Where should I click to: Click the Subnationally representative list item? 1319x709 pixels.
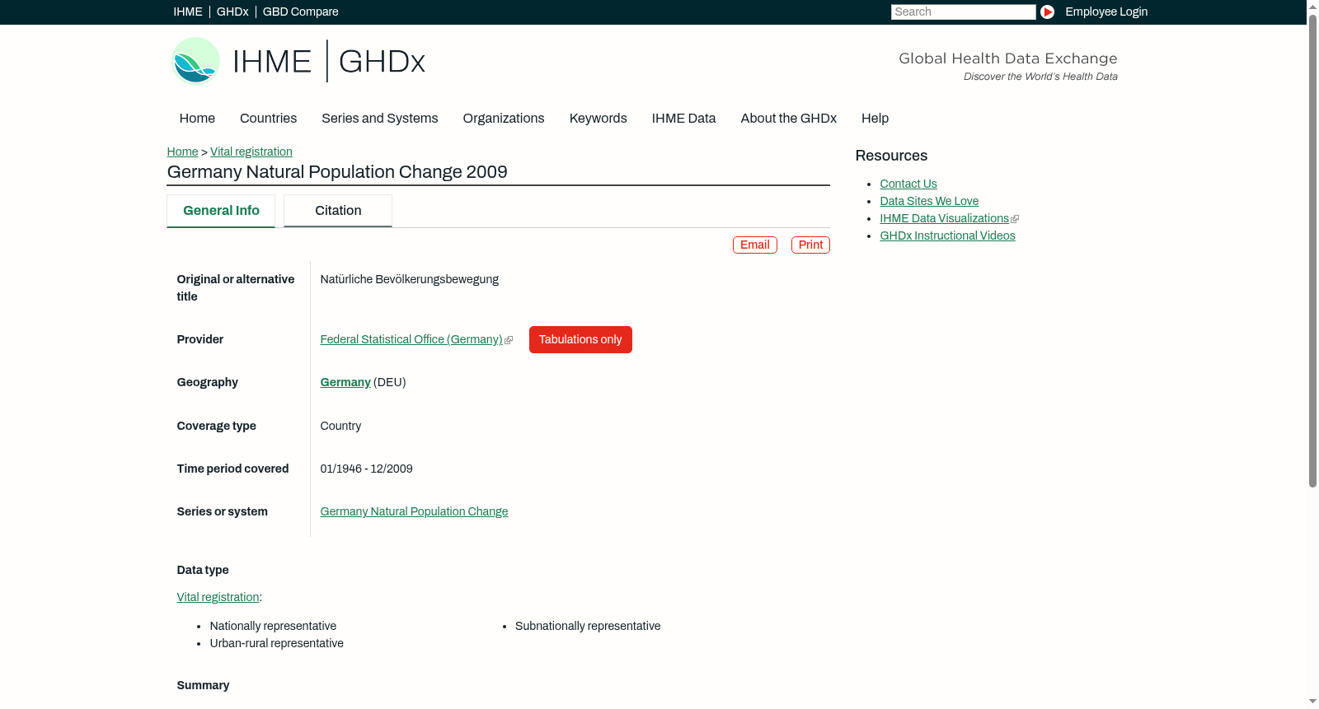(x=588, y=626)
